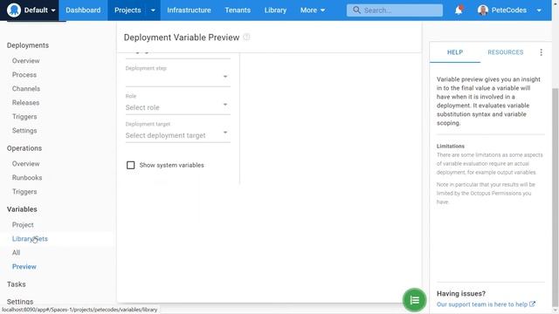Open the Releases sidebar link
Image resolution: width=559 pixels, height=314 pixels.
(x=25, y=103)
